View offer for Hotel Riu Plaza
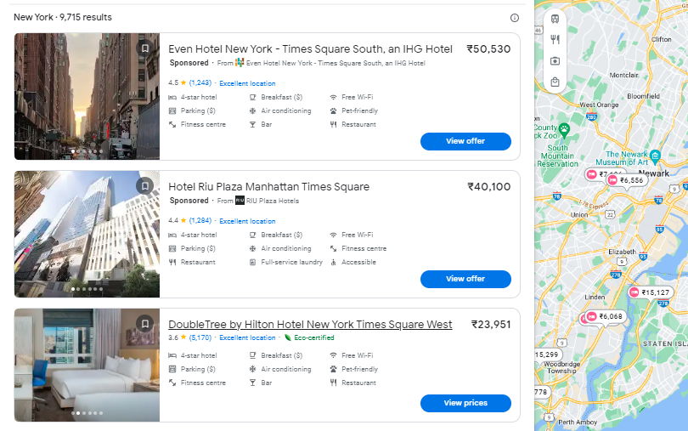The width and height of the screenshot is (688, 431). (x=465, y=279)
